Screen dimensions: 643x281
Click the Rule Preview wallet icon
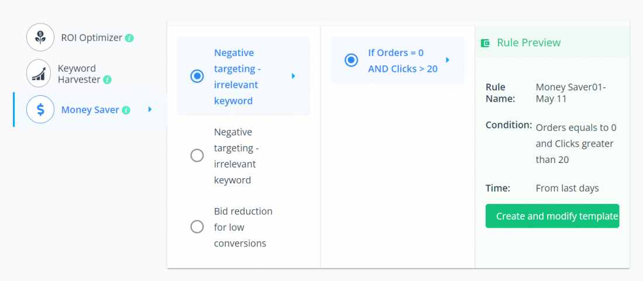tap(485, 43)
